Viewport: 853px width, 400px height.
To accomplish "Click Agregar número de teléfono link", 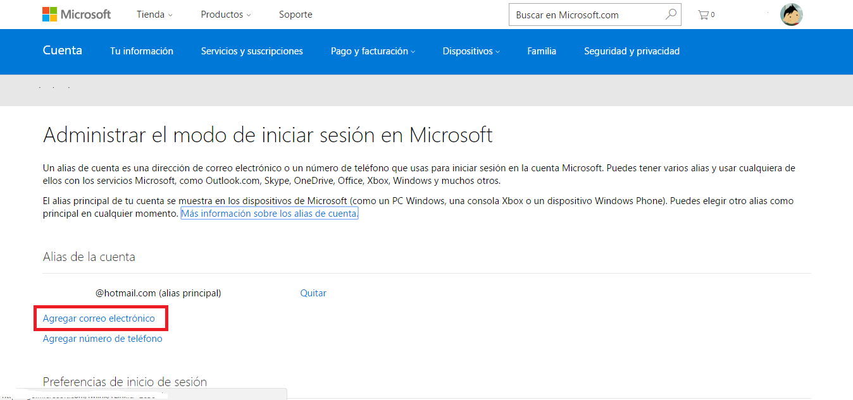I will pos(103,339).
